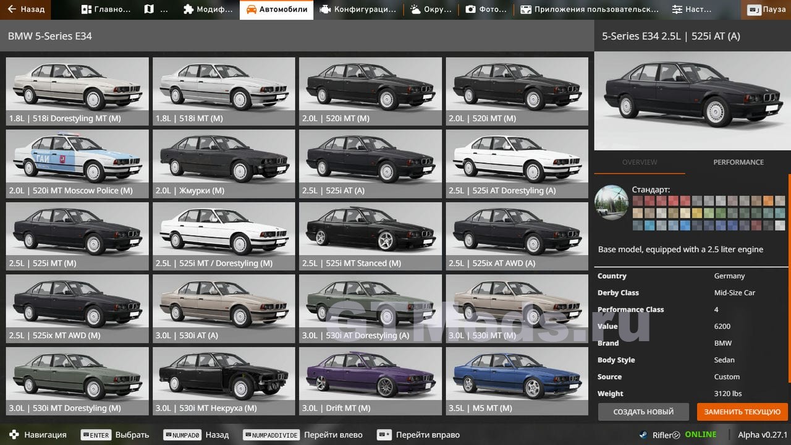Click the Performance Class value 4
This screenshot has height=445, width=791.
[x=716, y=309]
